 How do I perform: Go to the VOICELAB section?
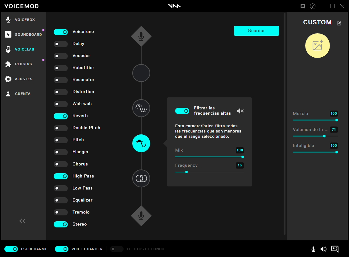pyautogui.click(x=24, y=49)
